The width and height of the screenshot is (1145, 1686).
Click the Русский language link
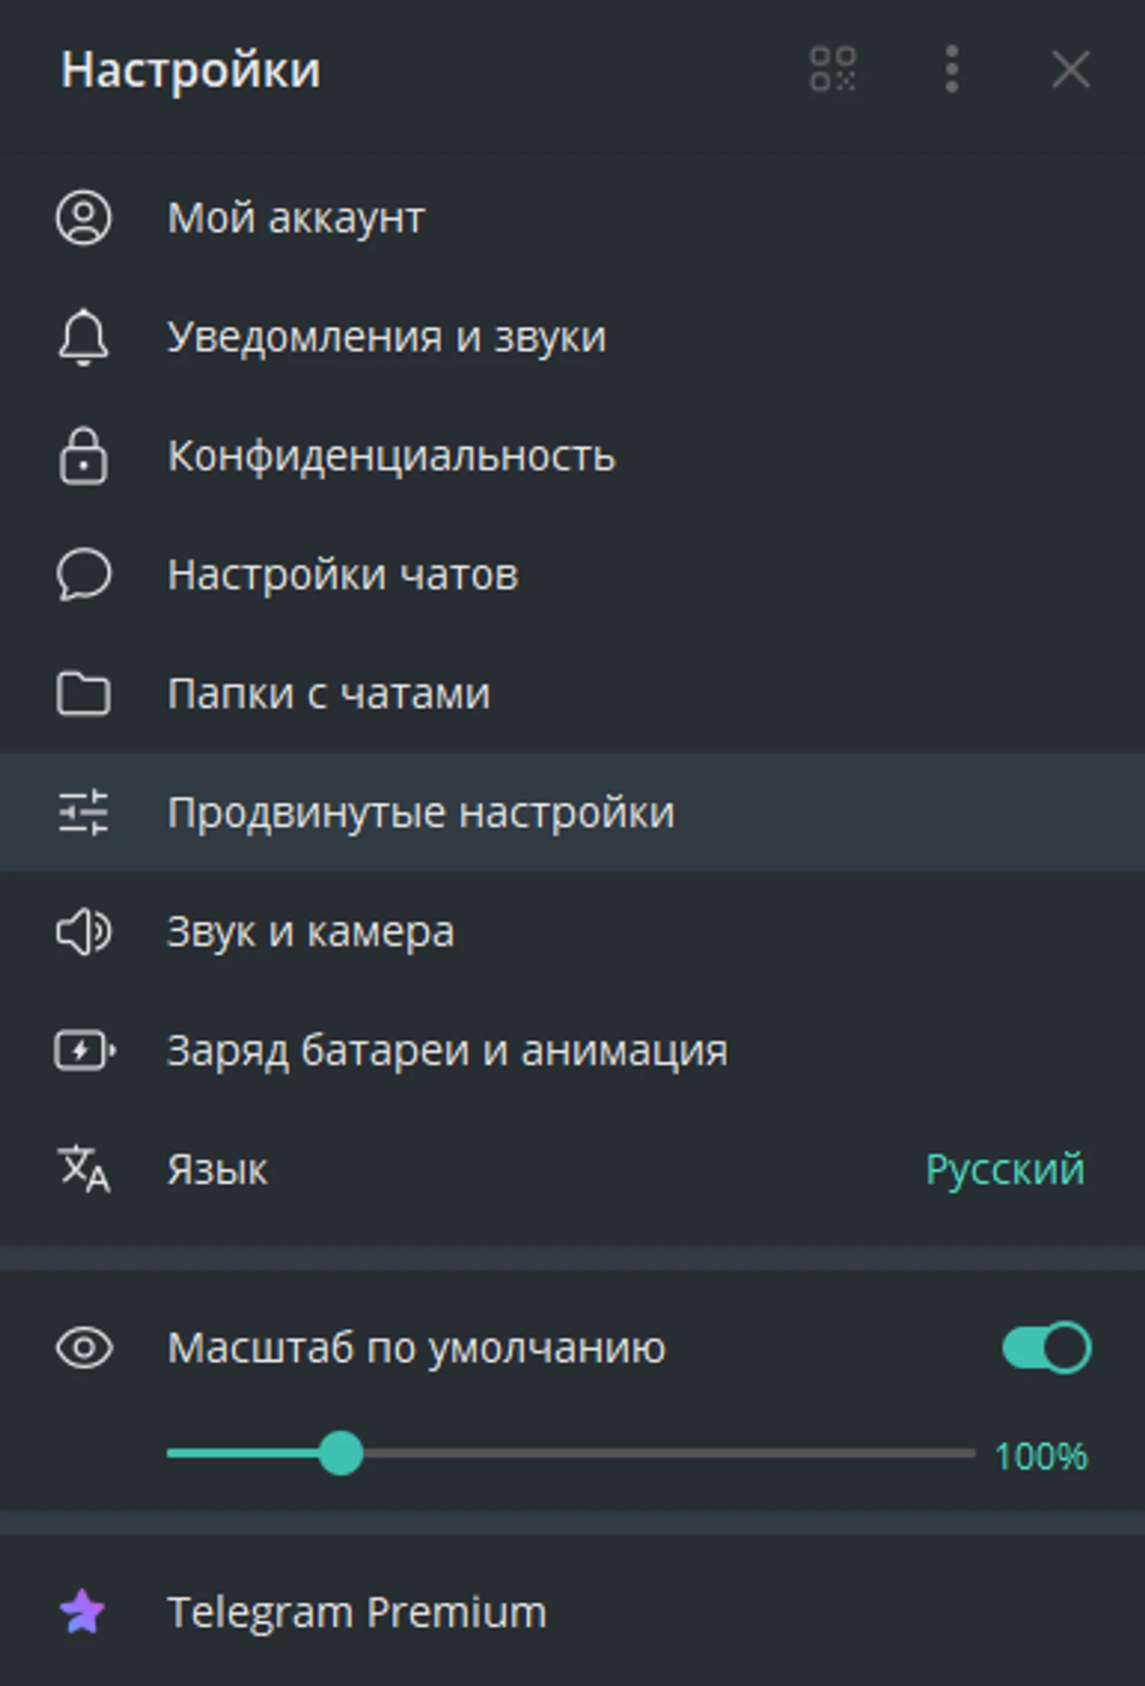pos(1005,1169)
